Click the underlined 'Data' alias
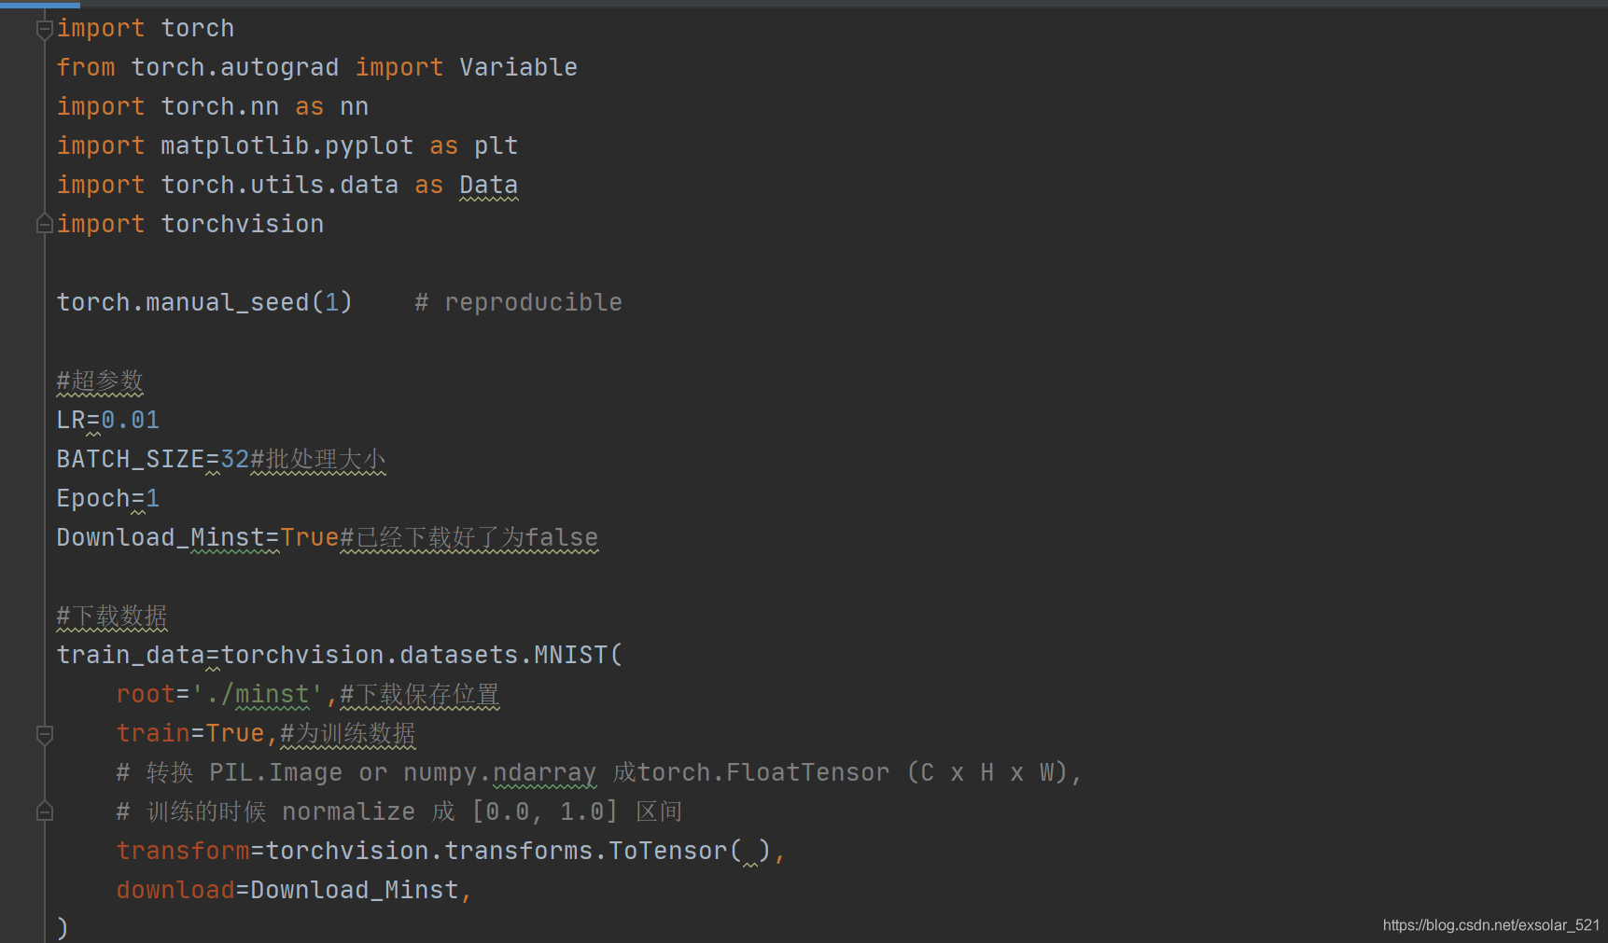 pos(488,186)
